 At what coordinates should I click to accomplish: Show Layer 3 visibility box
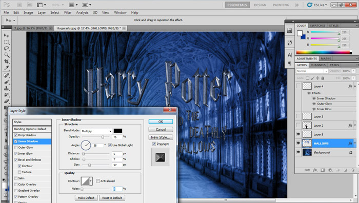298,116
